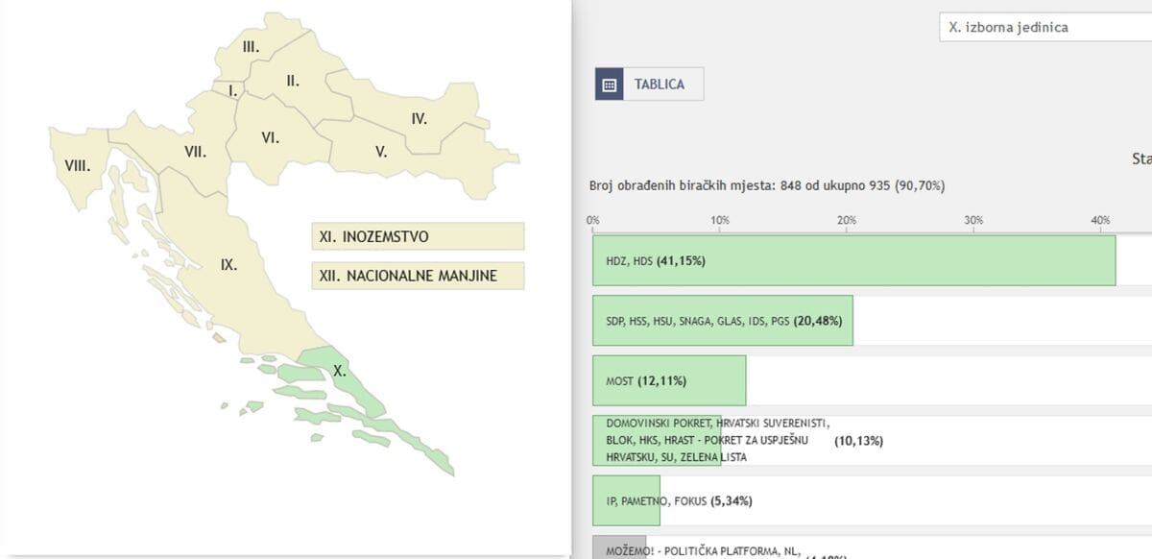Click the IP, PAMETNO, FOKUS bar

626,499
